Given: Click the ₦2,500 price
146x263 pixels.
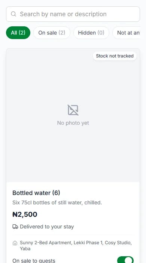Looking at the screenshot, I should 25,215.
